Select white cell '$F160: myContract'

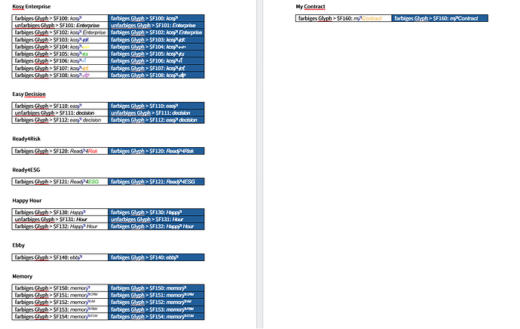click(344, 18)
